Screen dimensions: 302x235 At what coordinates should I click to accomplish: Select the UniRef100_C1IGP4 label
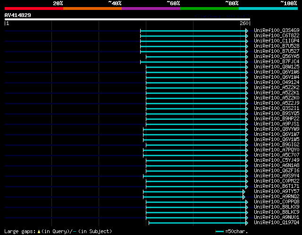(x=277, y=41)
